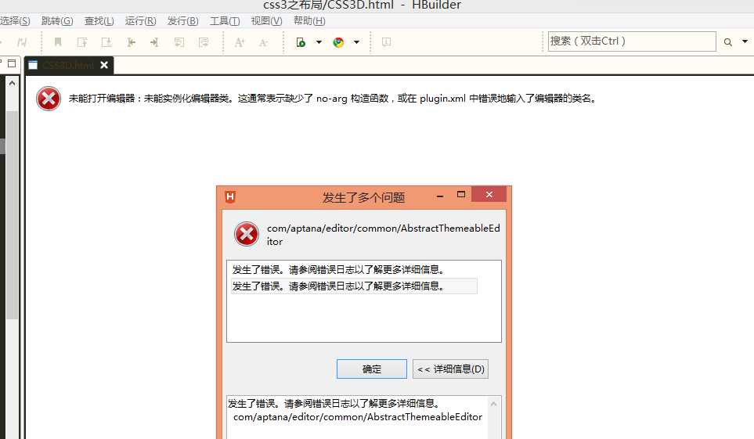Open the 查找(L) menu
The height and width of the screenshot is (439, 754).
[x=99, y=21]
